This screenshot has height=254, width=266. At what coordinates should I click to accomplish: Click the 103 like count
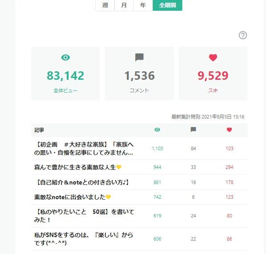pyautogui.click(x=229, y=148)
